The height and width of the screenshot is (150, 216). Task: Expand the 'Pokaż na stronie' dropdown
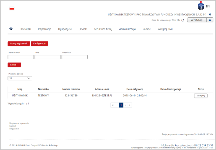click(20, 78)
